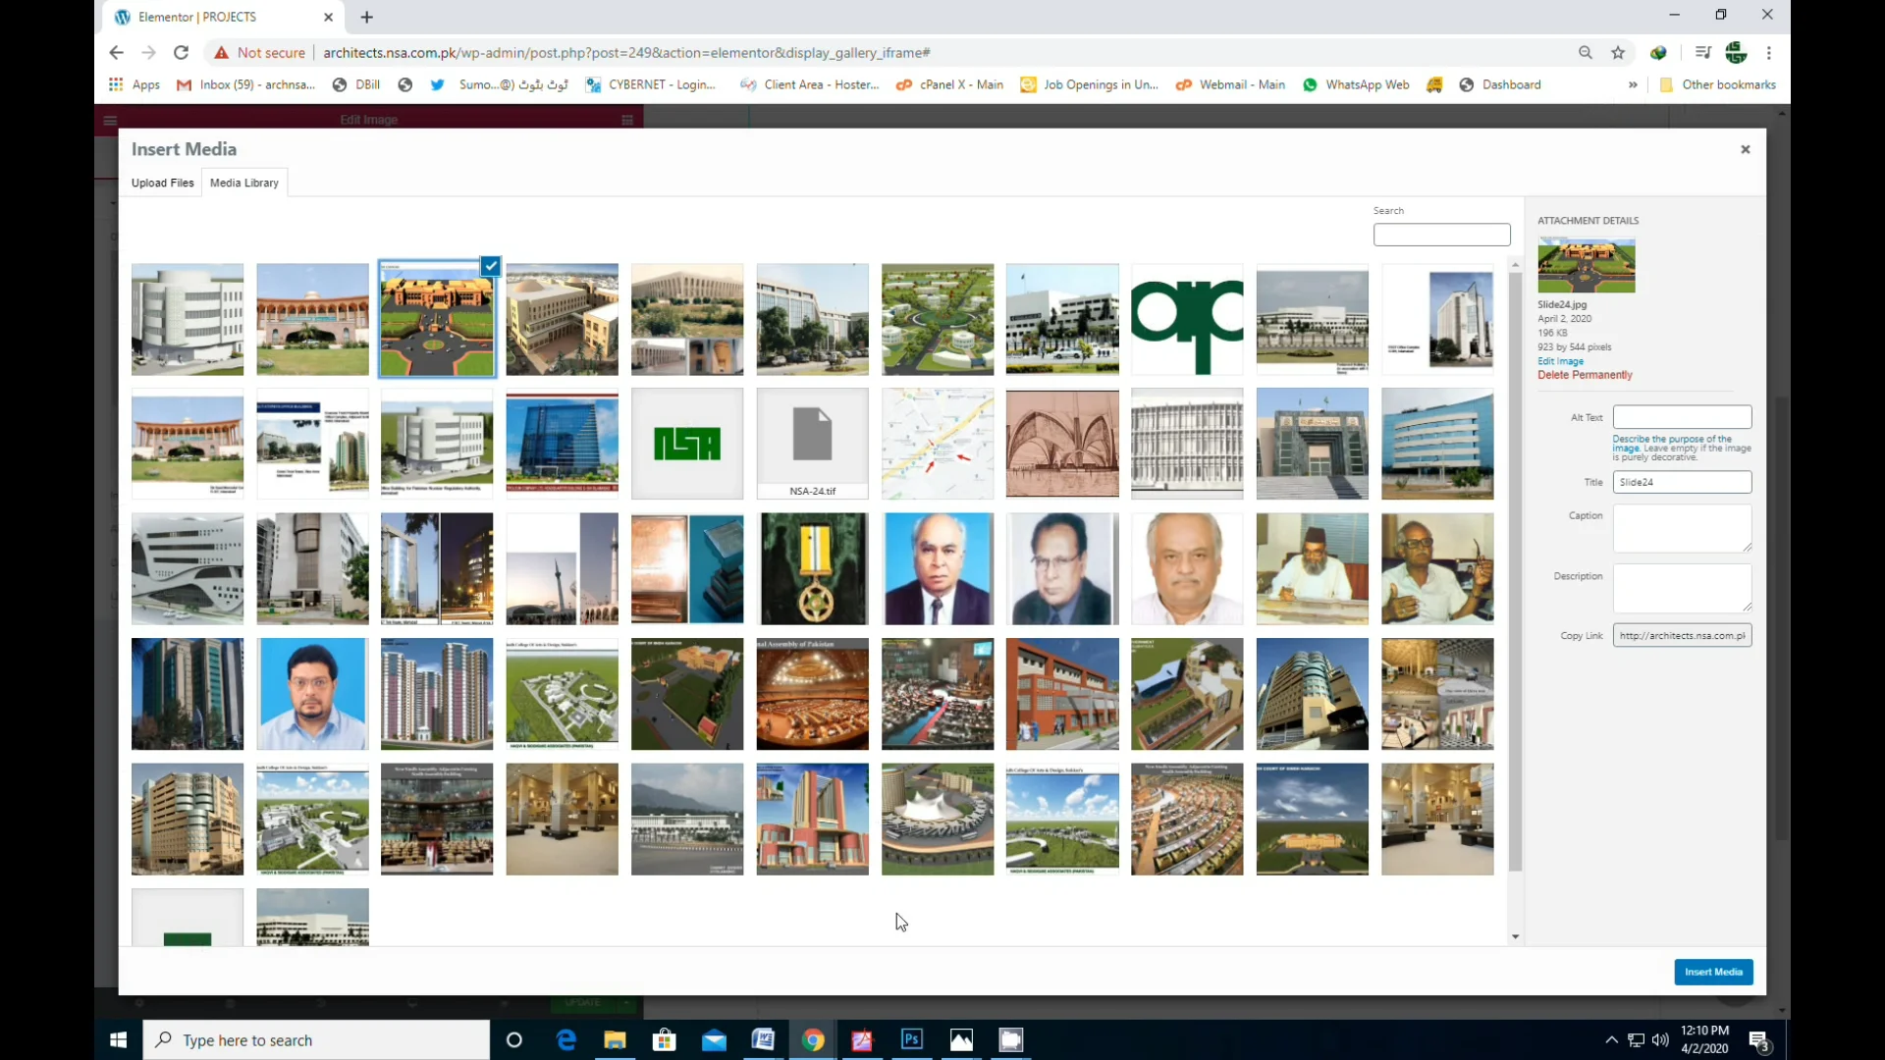This screenshot has width=1885, height=1060.
Task: Open the DBill bookmark
Action: point(356,84)
